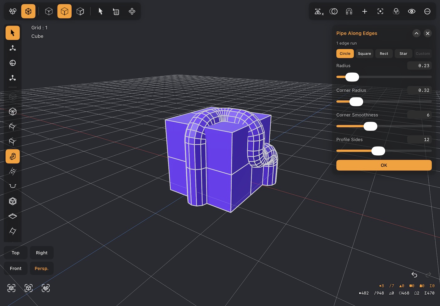
Task: Close the Pipe Along Edges panel
Action: pyautogui.click(x=428, y=33)
